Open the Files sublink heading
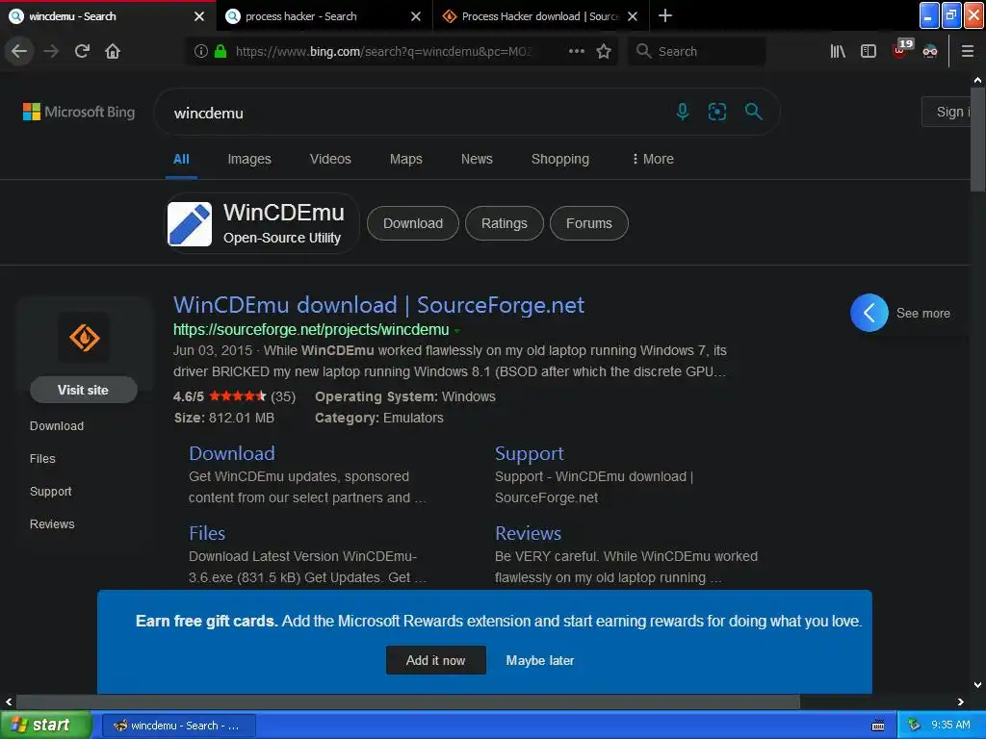Image resolution: width=986 pixels, height=739 pixels. coord(207,533)
